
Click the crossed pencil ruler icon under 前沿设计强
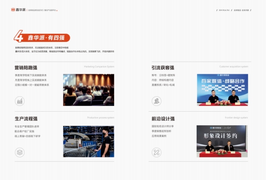tap(156, 152)
